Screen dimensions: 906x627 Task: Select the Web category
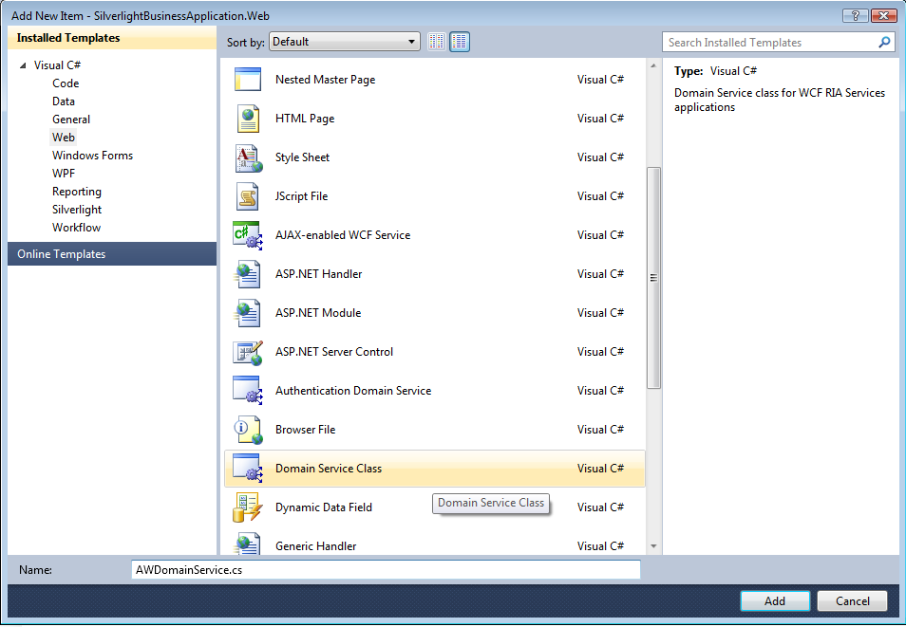[63, 138]
